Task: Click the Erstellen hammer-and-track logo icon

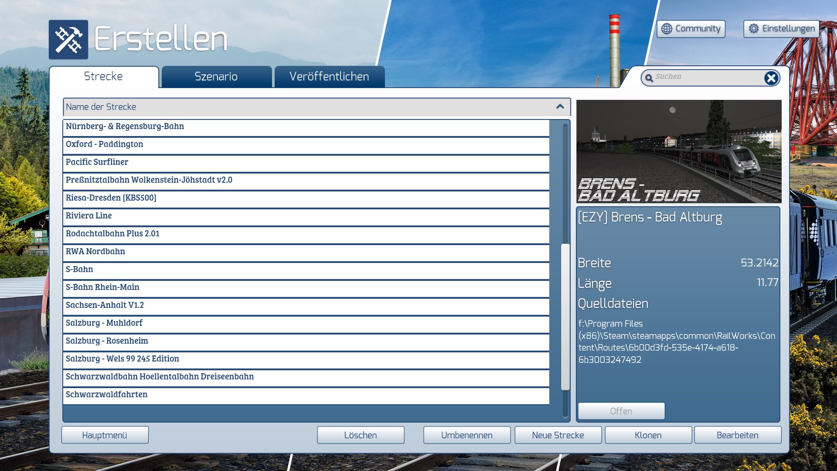Action: click(68, 40)
